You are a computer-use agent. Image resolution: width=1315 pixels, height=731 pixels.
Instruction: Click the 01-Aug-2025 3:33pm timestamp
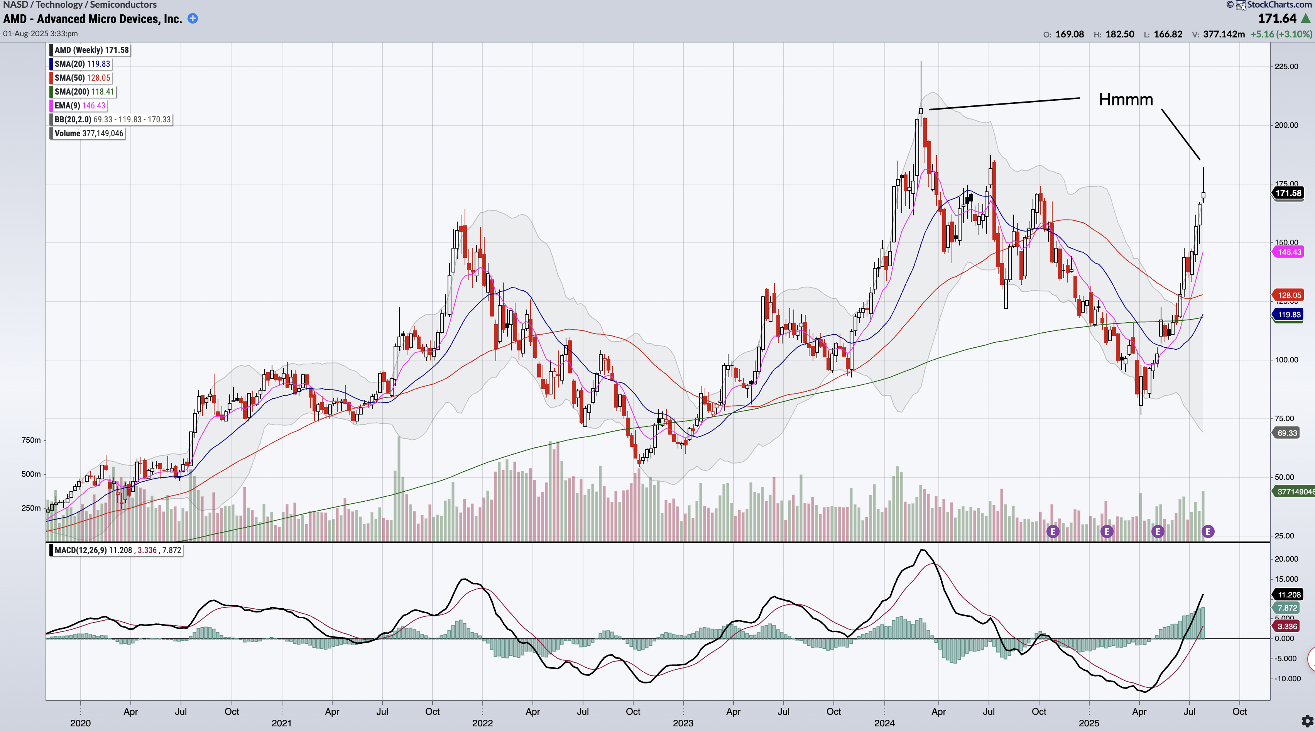41,34
